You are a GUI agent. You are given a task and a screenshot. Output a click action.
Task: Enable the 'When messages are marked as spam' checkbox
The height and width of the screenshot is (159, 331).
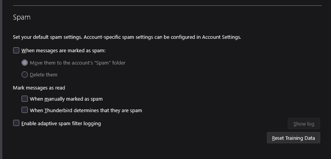[x=16, y=50]
